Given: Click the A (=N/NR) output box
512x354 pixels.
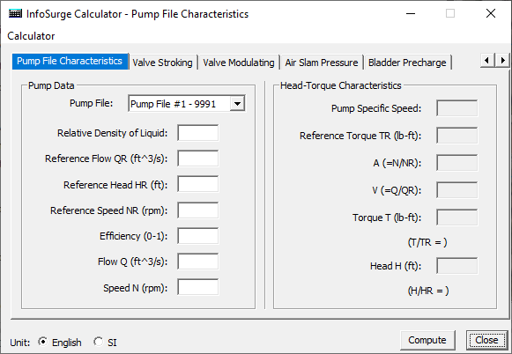Looking at the screenshot, I should 456,163.
